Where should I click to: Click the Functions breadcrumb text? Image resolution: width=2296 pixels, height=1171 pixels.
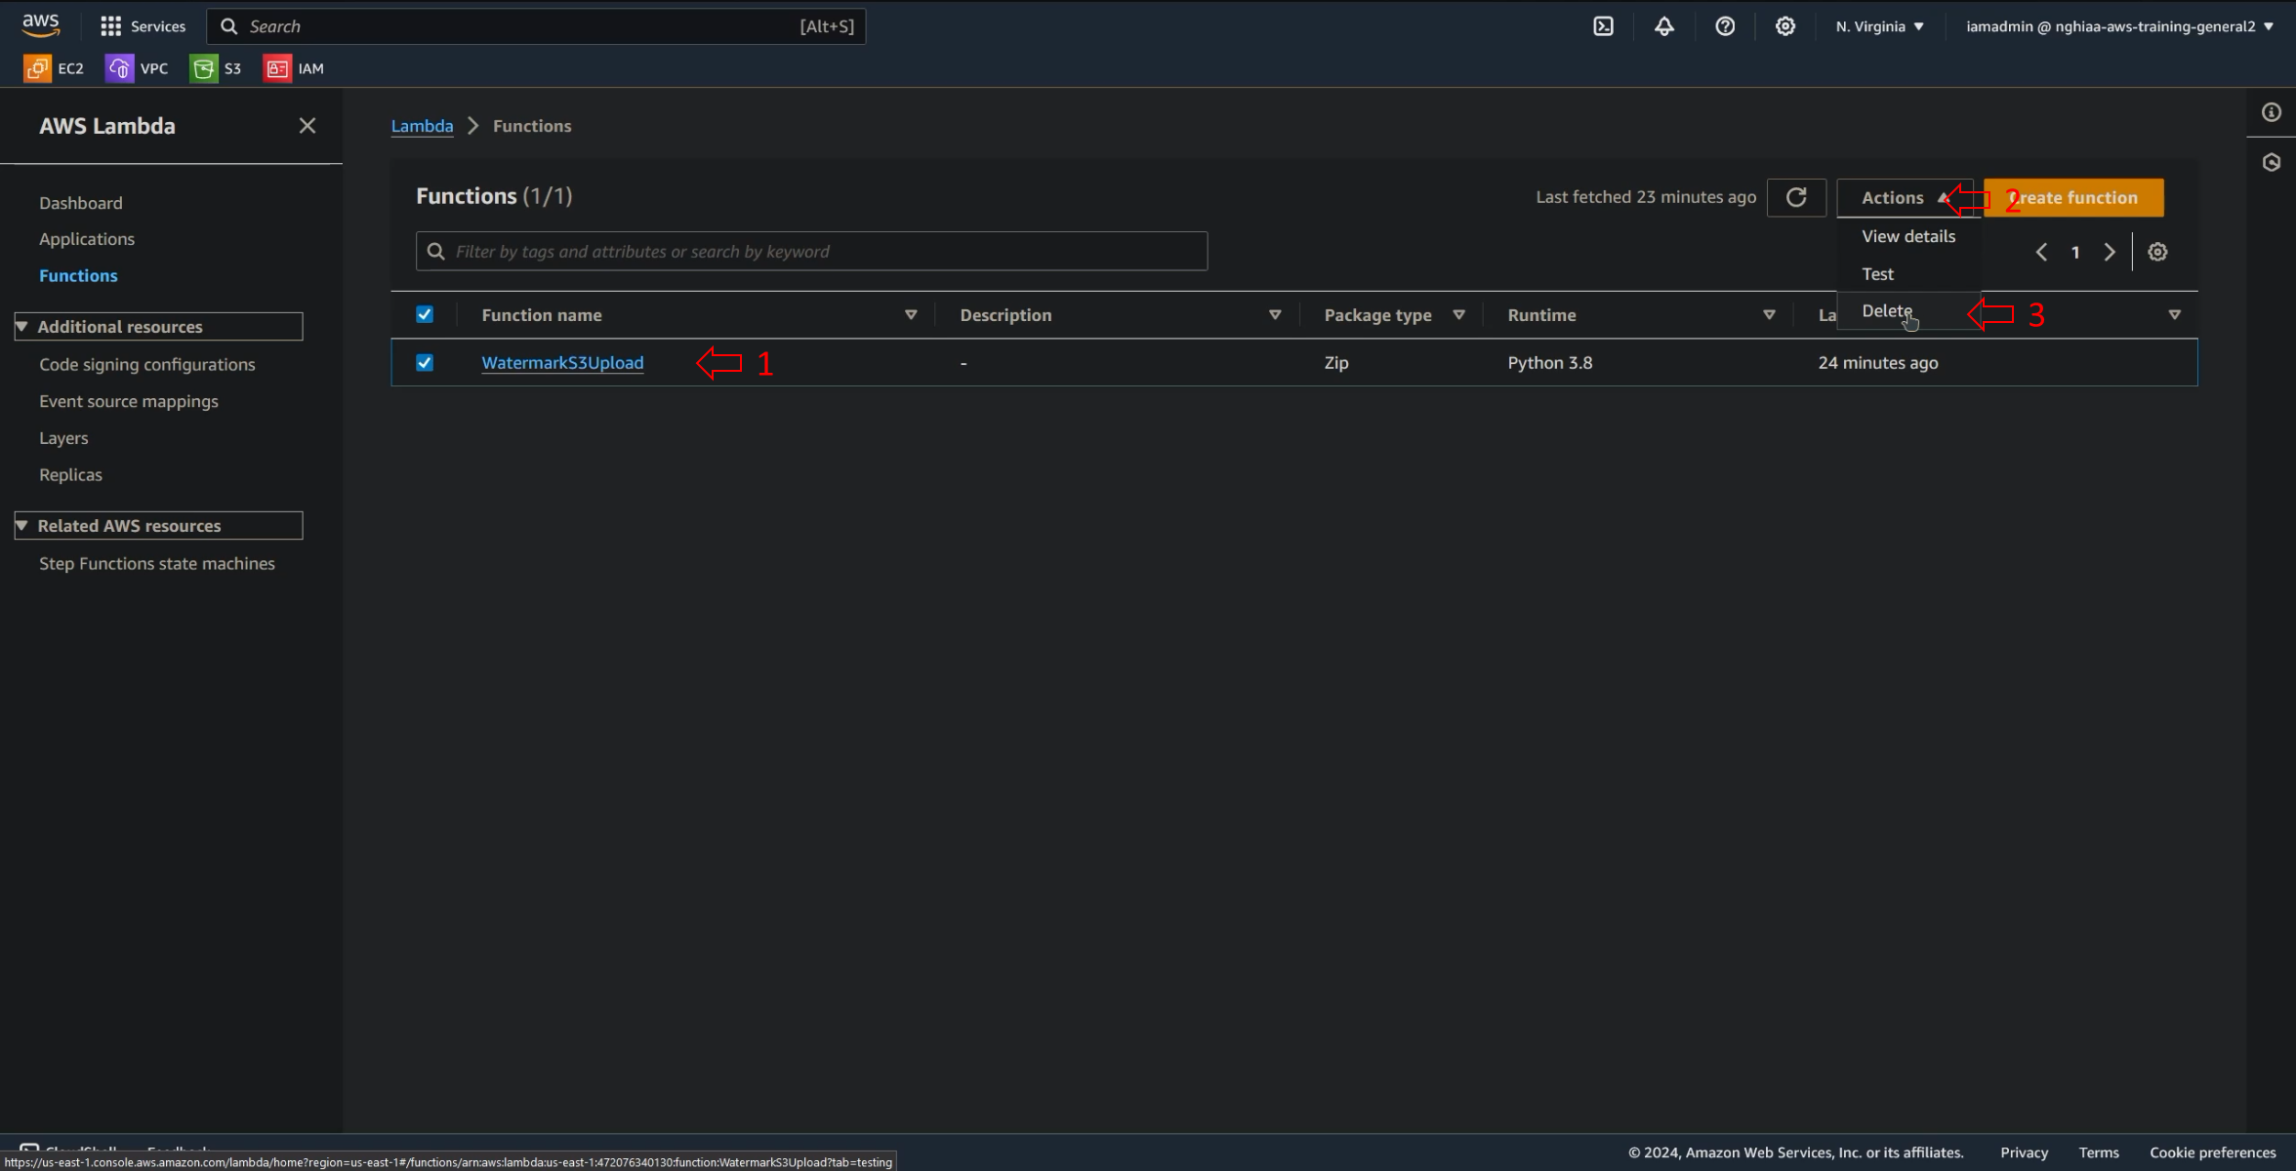coord(532,126)
